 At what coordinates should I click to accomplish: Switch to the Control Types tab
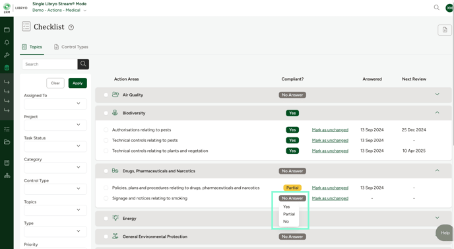(x=71, y=47)
